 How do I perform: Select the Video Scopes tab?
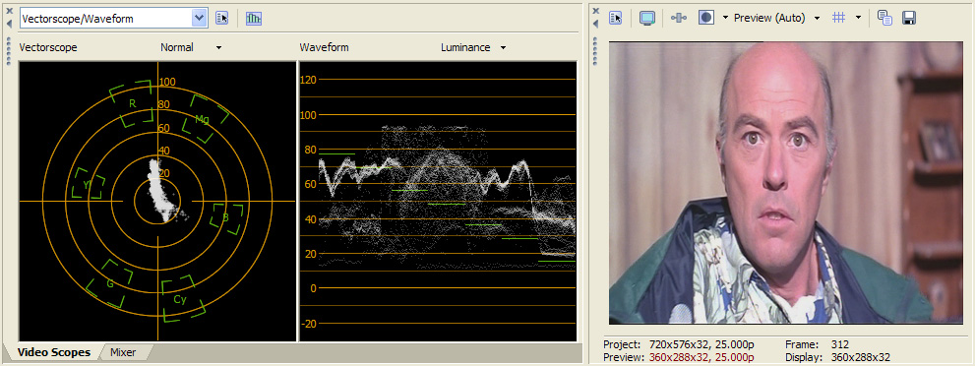[x=53, y=353]
